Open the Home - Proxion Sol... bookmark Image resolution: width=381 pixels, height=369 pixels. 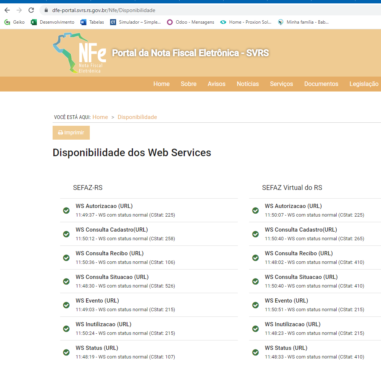[246, 22]
